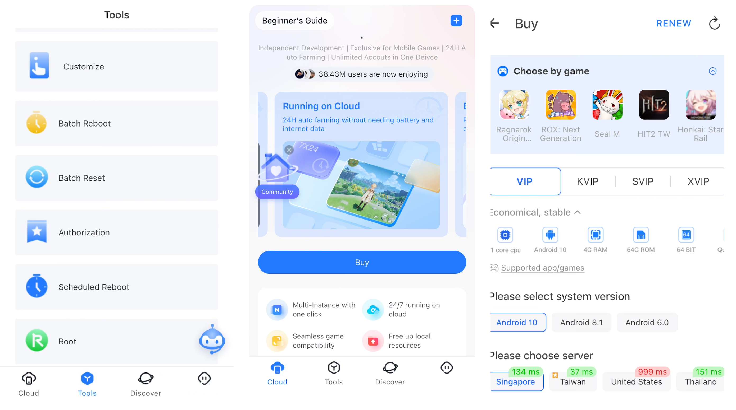Select the KVIP subscription tab
The width and height of the screenshot is (736, 410).
tap(587, 180)
